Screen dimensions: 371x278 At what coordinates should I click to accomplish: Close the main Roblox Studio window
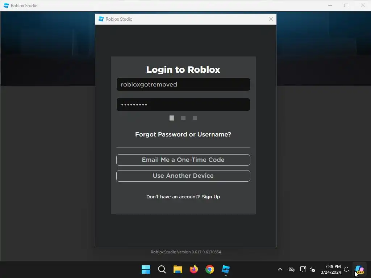(363, 5)
